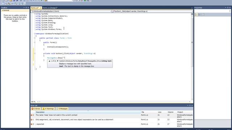Open Properties window position menu arrow
This screenshot has width=232, height=130.
[225, 8]
